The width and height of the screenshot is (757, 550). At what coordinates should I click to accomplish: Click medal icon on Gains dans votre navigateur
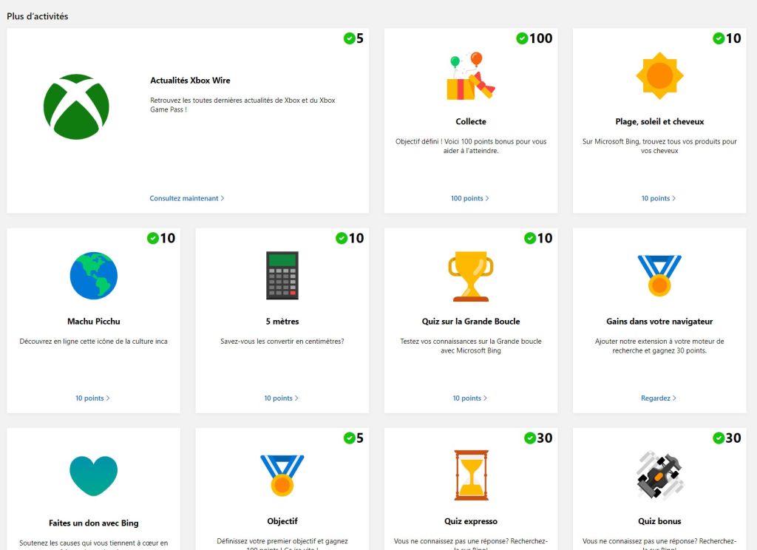coord(659,276)
